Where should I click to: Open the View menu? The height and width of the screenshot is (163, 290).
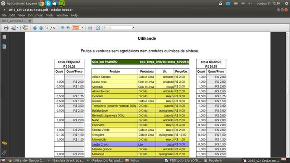click(22, 15)
